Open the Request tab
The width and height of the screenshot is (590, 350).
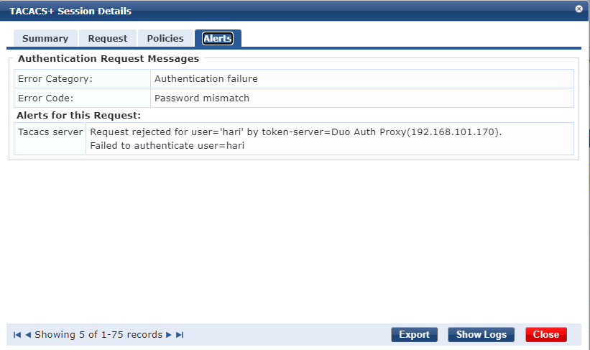108,39
